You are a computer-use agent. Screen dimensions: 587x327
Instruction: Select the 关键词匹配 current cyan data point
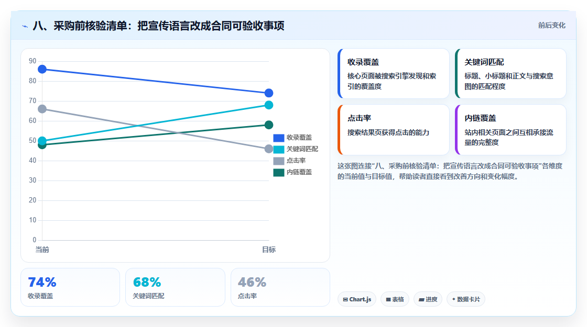click(42, 141)
